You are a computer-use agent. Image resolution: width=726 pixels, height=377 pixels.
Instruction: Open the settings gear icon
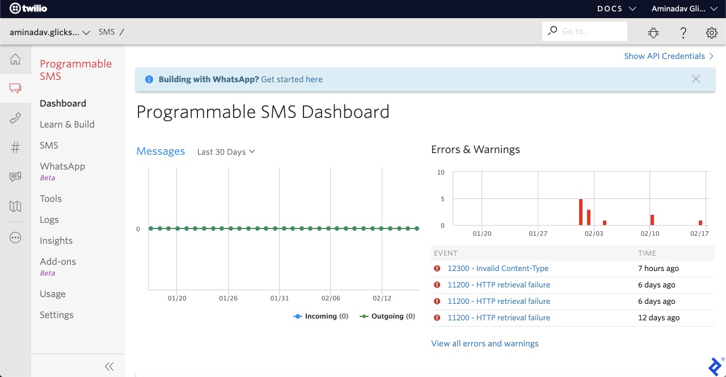[x=712, y=33]
